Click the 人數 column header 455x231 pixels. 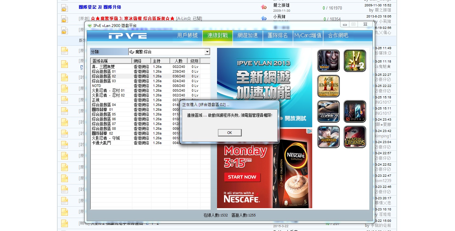pyautogui.click(x=178, y=61)
